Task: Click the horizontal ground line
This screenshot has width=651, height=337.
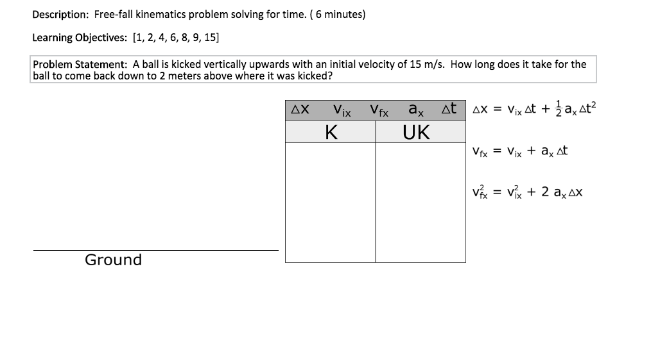Action: pyautogui.click(x=155, y=250)
